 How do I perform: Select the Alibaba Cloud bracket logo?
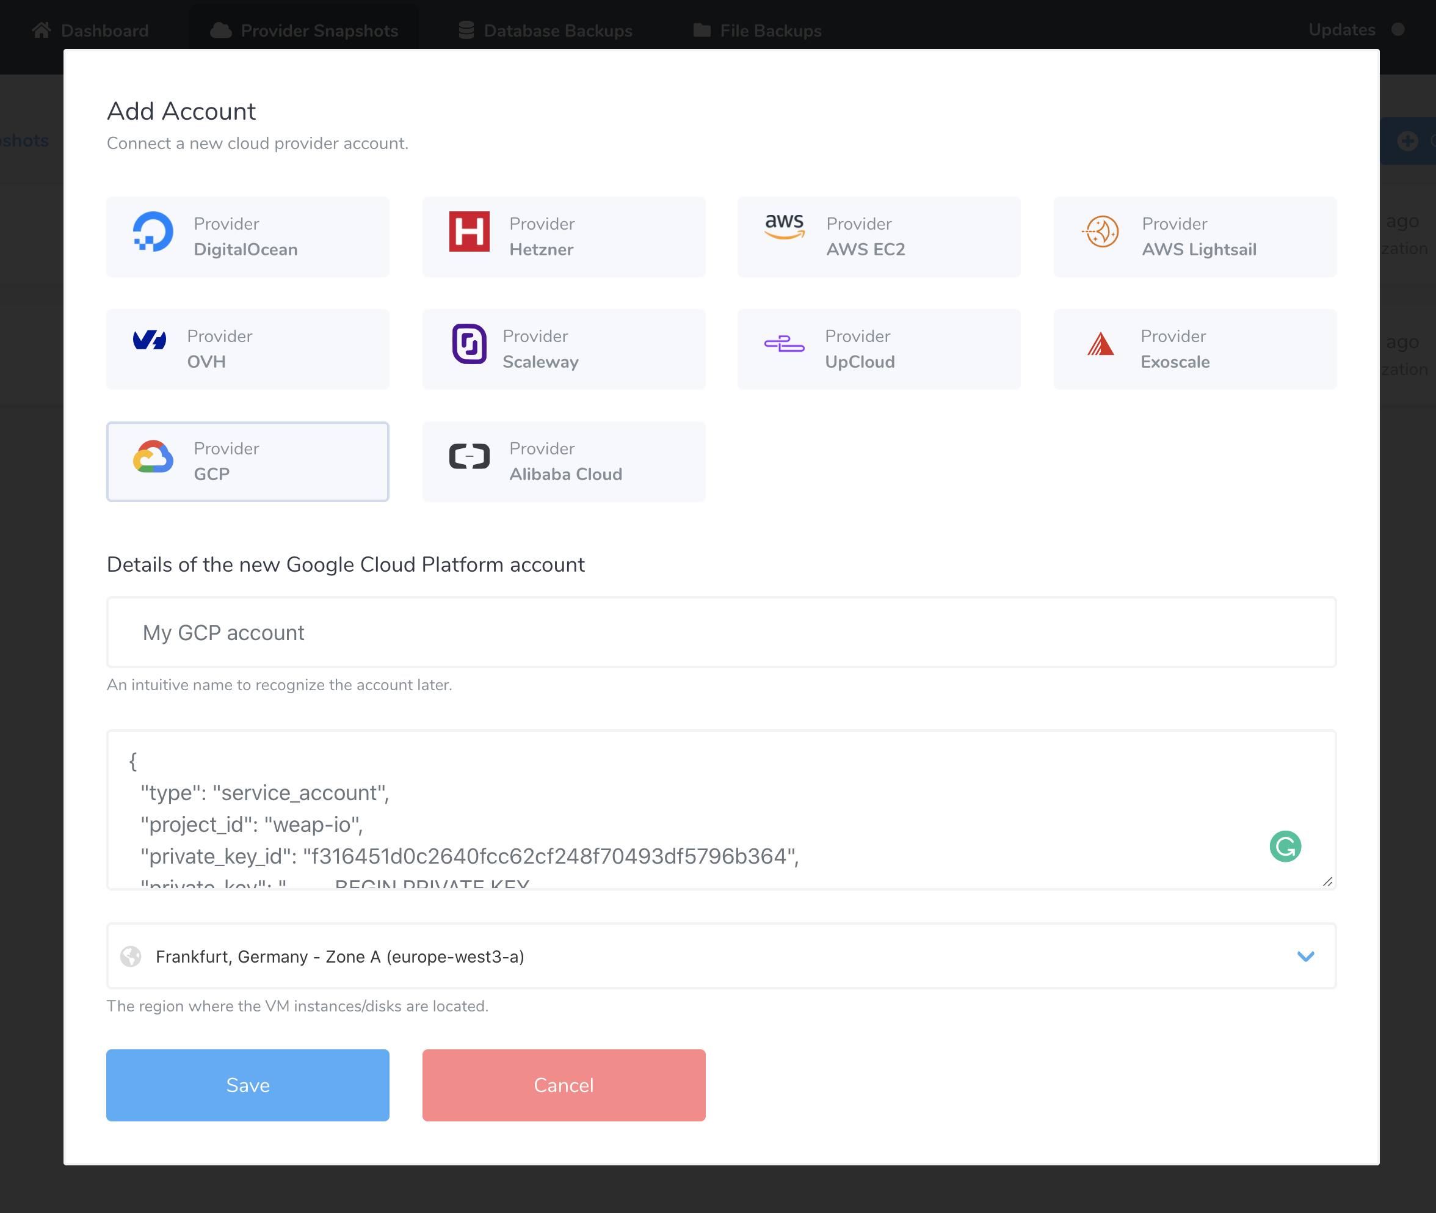coord(469,457)
